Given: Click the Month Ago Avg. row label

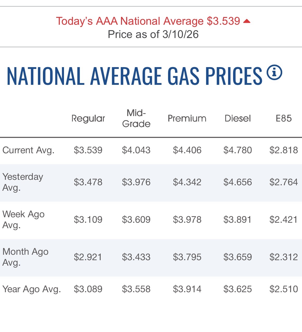Looking at the screenshot, I should point(25,257).
